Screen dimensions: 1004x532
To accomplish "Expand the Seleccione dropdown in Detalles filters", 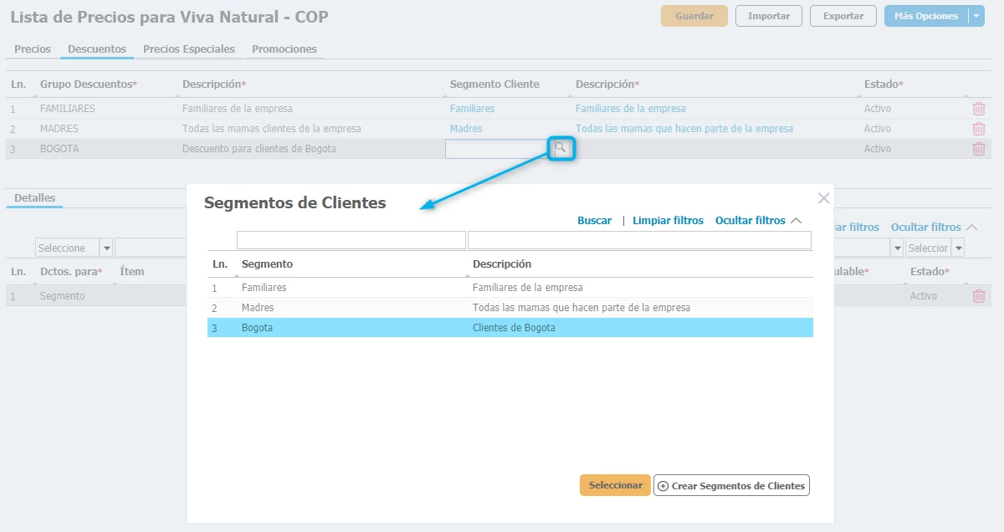I will coord(106,248).
